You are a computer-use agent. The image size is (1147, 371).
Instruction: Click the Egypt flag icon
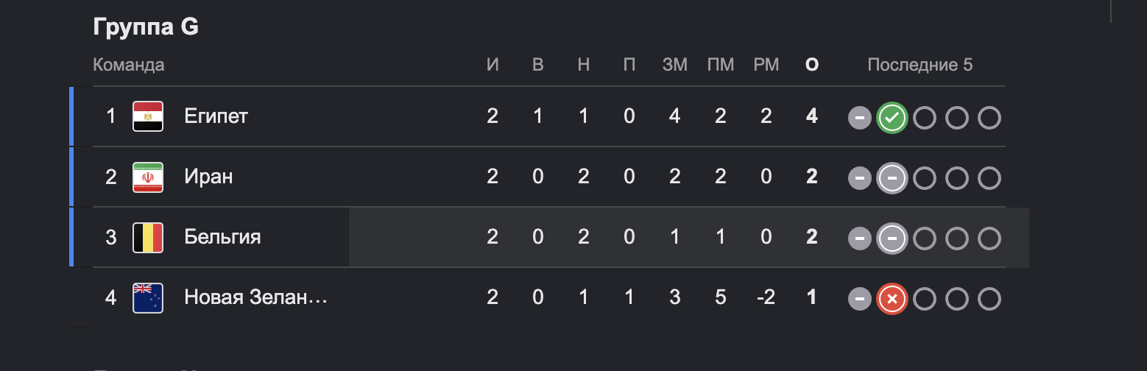click(x=147, y=117)
